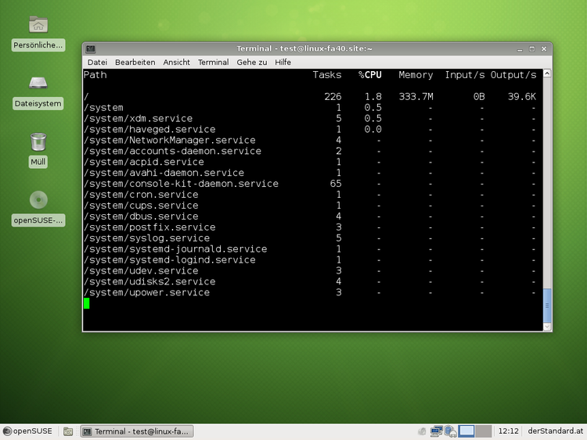Image resolution: width=587 pixels, height=440 pixels.
Task: Open the Gehe zu menu
Action: 252,63
